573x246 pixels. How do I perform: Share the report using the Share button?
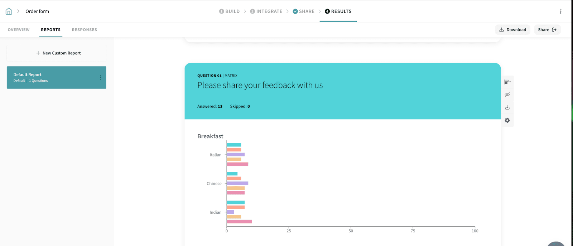547,30
